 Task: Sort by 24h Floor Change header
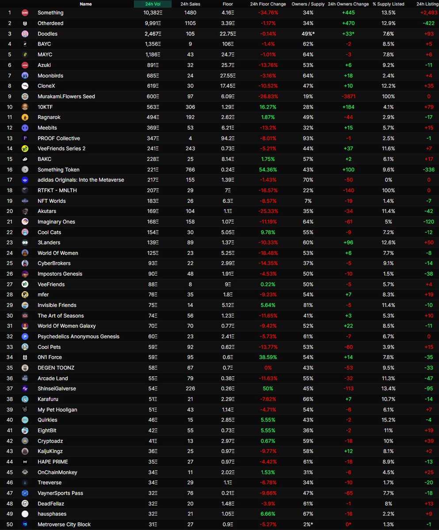coord(268,4)
